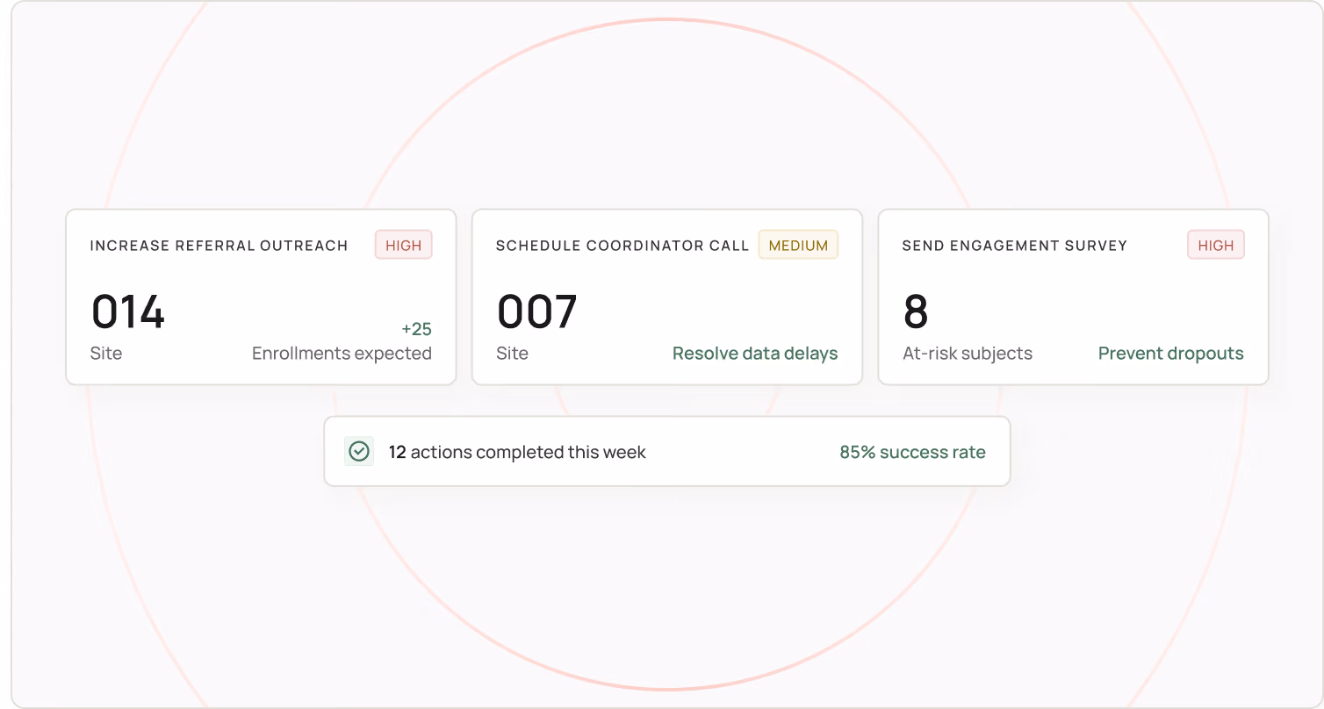Image resolution: width=1324 pixels, height=709 pixels.
Task: Click the Prevent dropouts text
Action: pyautogui.click(x=1171, y=354)
